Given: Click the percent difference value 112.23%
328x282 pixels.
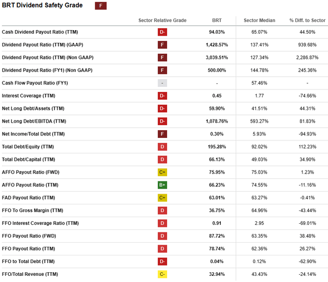Looking at the screenshot, I should tap(307, 147).
